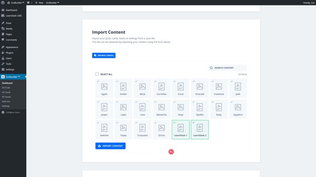Click the Opalite card image icon
The image size is (316, 177).
point(200,107)
